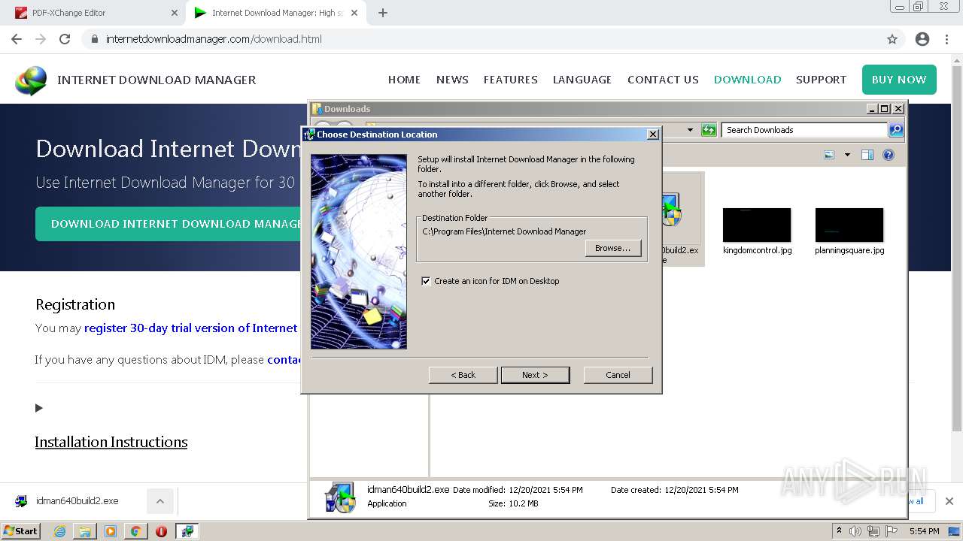Click the BUY NOW button

(x=899, y=80)
